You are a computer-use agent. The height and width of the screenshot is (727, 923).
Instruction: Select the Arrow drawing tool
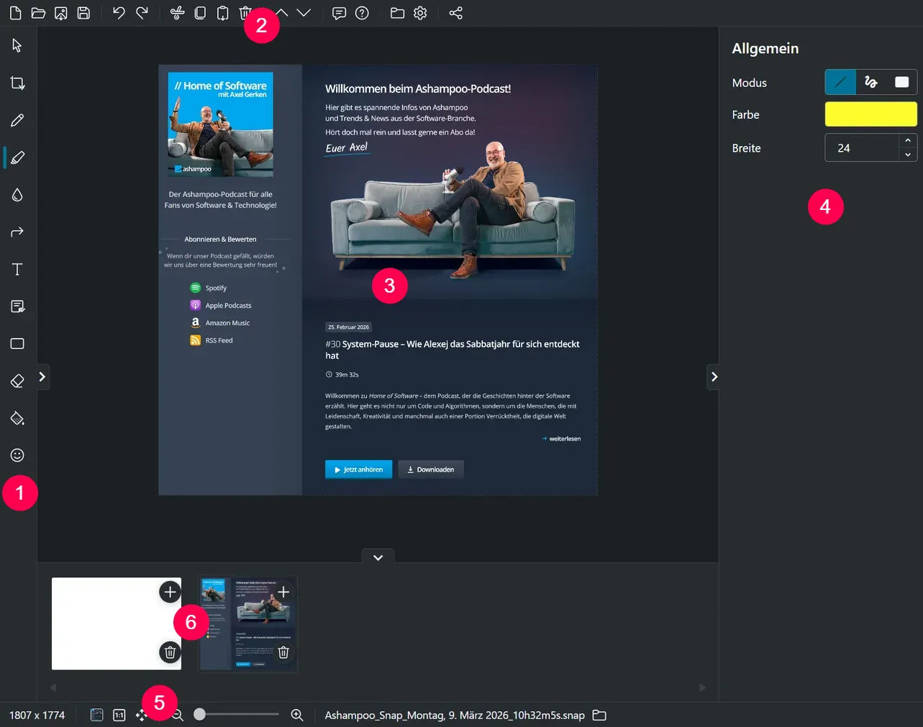17,232
